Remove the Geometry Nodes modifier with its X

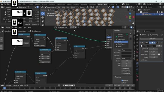point(159,43)
